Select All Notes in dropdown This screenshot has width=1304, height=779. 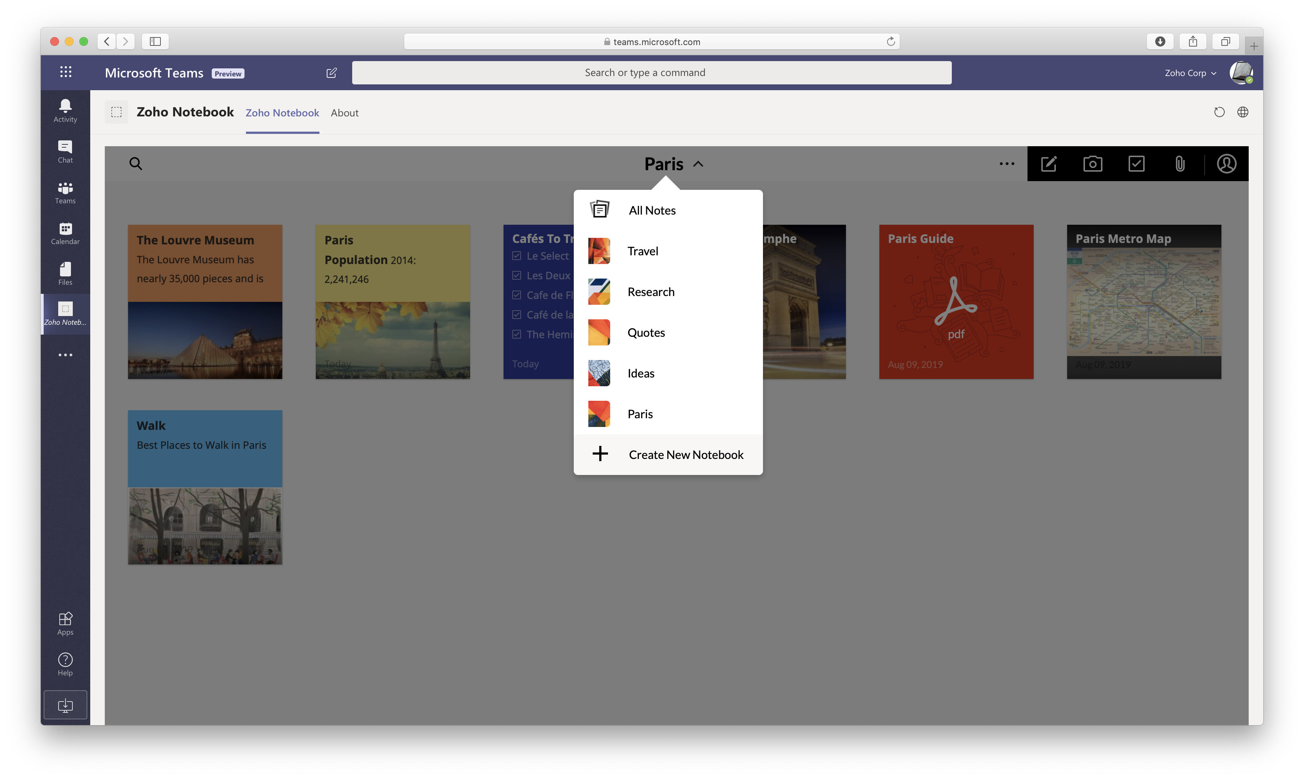652,211
